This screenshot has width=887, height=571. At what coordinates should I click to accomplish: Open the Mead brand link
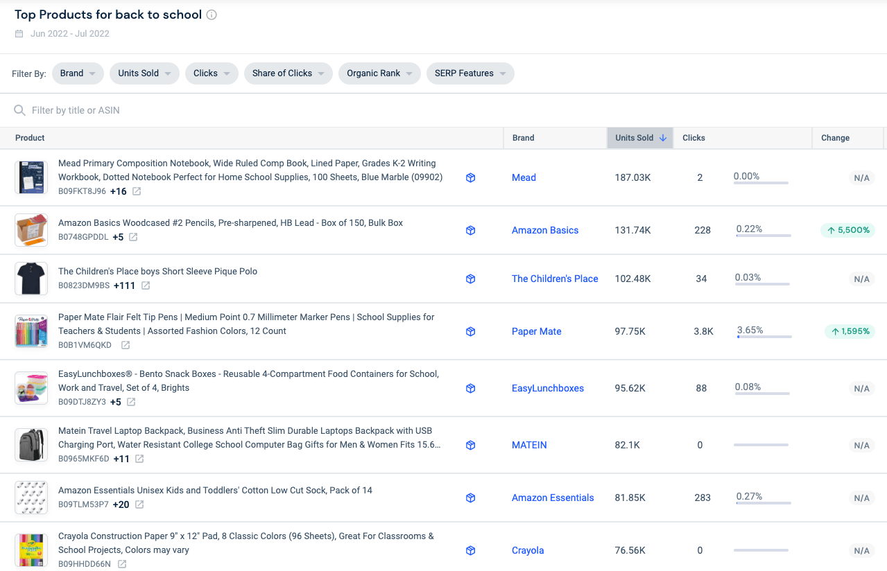[524, 177]
